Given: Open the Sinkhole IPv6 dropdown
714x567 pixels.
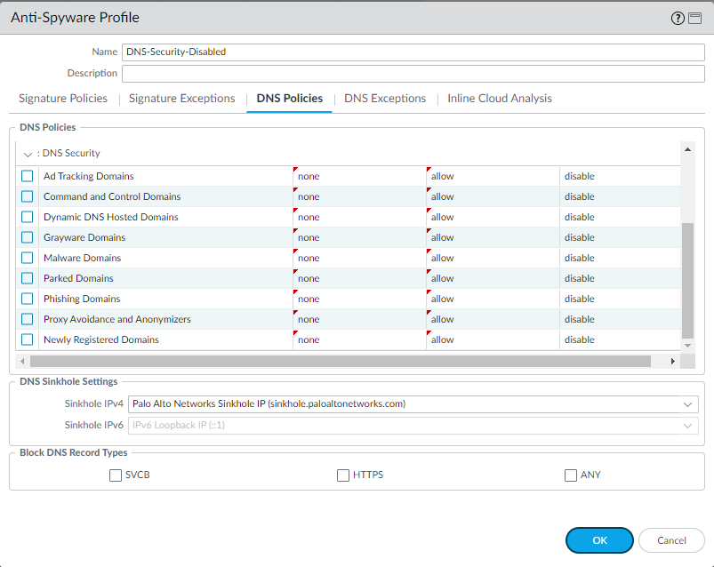Looking at the screenshot, I should point(687,426).
